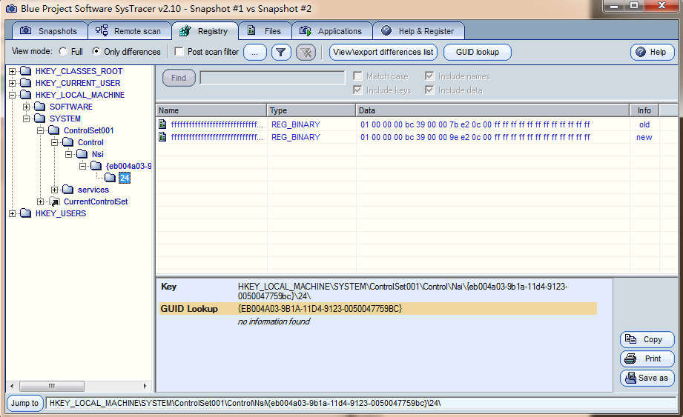The width and height of the screenshot is (683, 417).
Task: Collapse the {eb004a03-9 key node
Action: click(x=82, y=166)
